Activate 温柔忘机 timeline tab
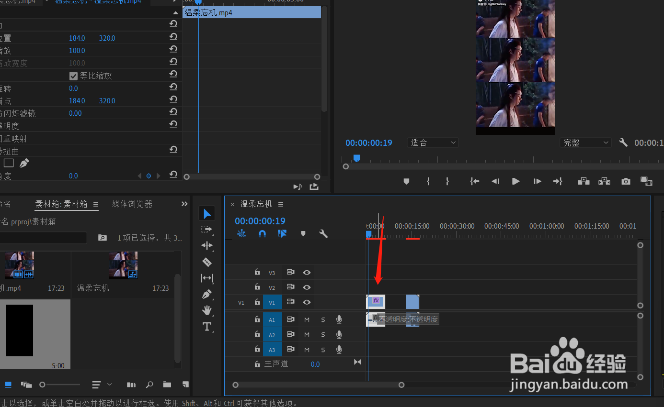 click(256, 204)
